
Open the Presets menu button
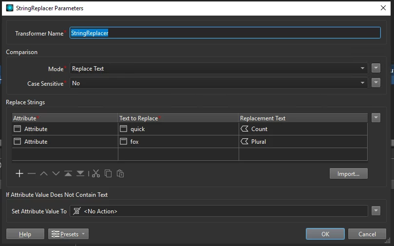68,234
